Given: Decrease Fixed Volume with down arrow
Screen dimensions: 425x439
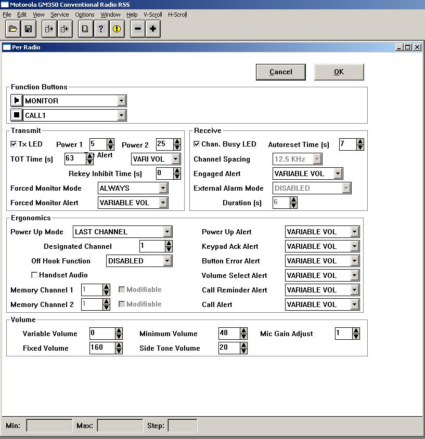Looking at the screenshot, I should 119,351.
